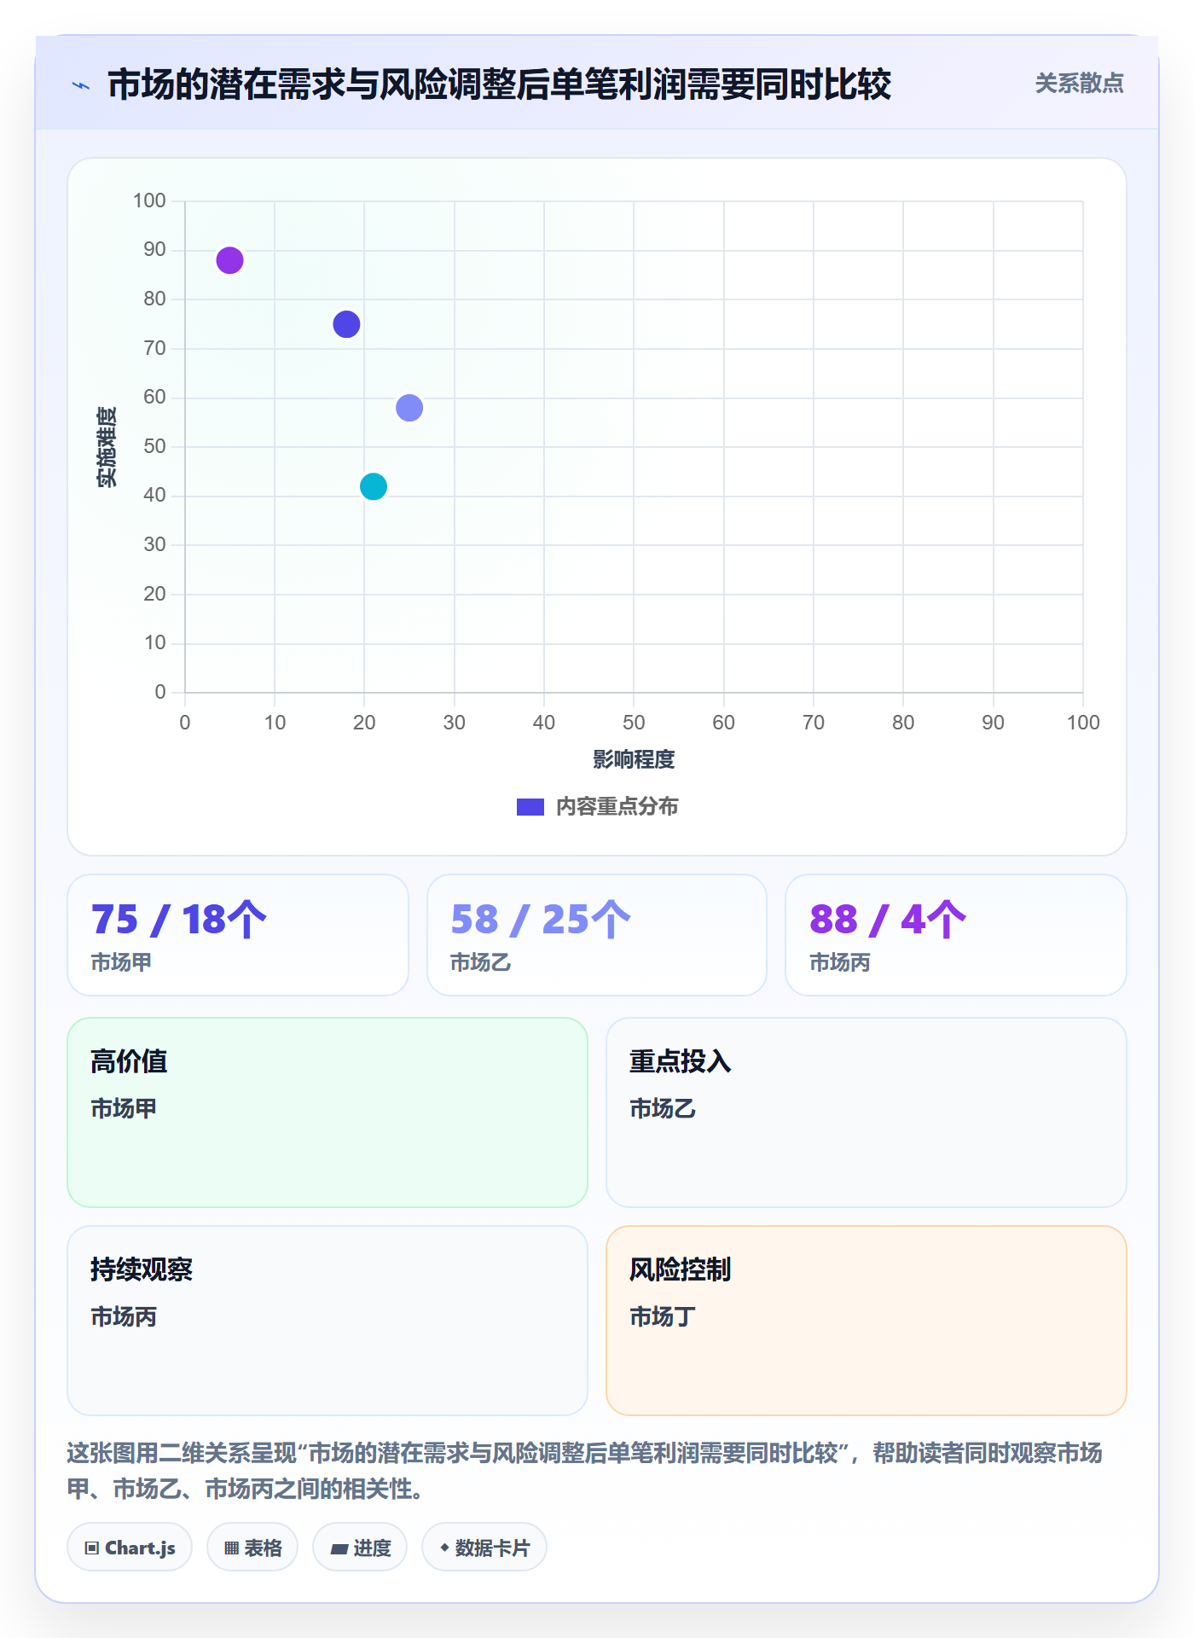
Task: Select the 持续观察 quadrant card
Action: pyautogui.click(x=327, y=1321)
